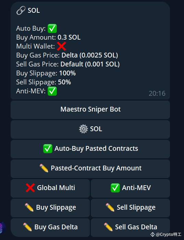Click pencil icon on Pasted-Contract Buy Amount

44,168
